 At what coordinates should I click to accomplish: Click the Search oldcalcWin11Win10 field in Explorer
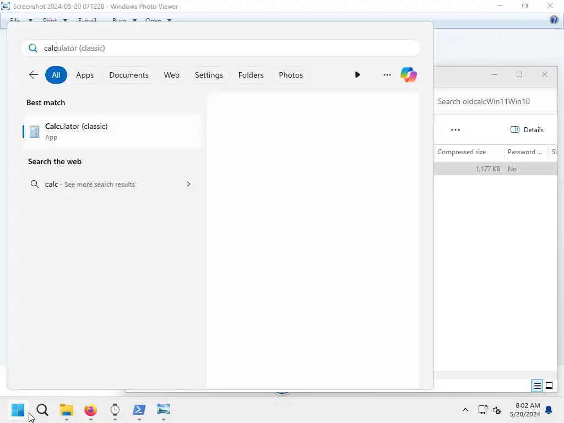[x=496, y=101]
